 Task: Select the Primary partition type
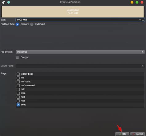click(x=17, y=24)
